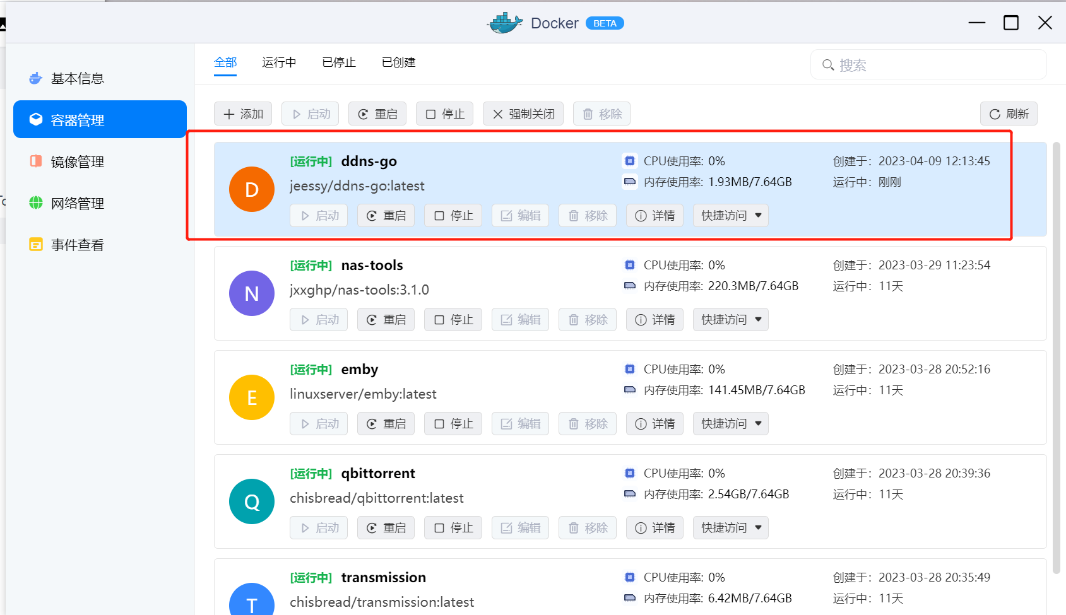
Task: Click the 刷新 refresh button
Action: click(x=1009, y=114)
